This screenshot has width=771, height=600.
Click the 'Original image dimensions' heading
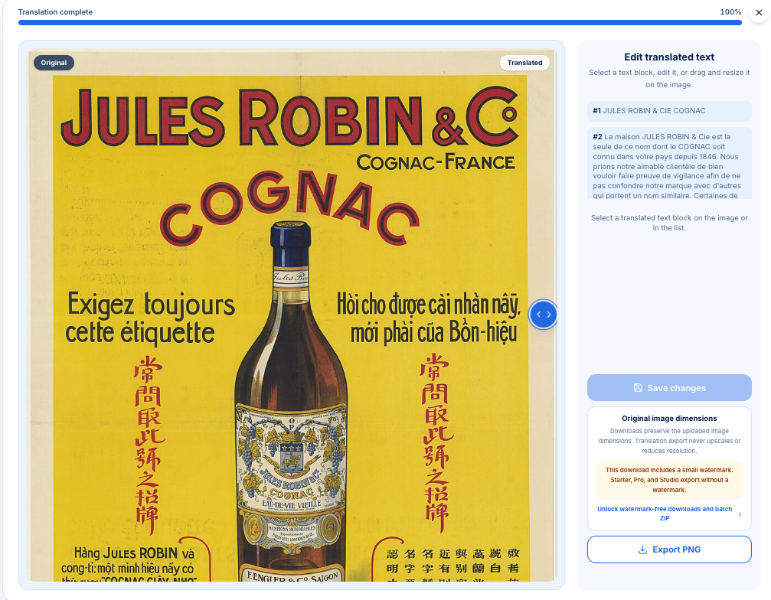click(x=669, y=418)
